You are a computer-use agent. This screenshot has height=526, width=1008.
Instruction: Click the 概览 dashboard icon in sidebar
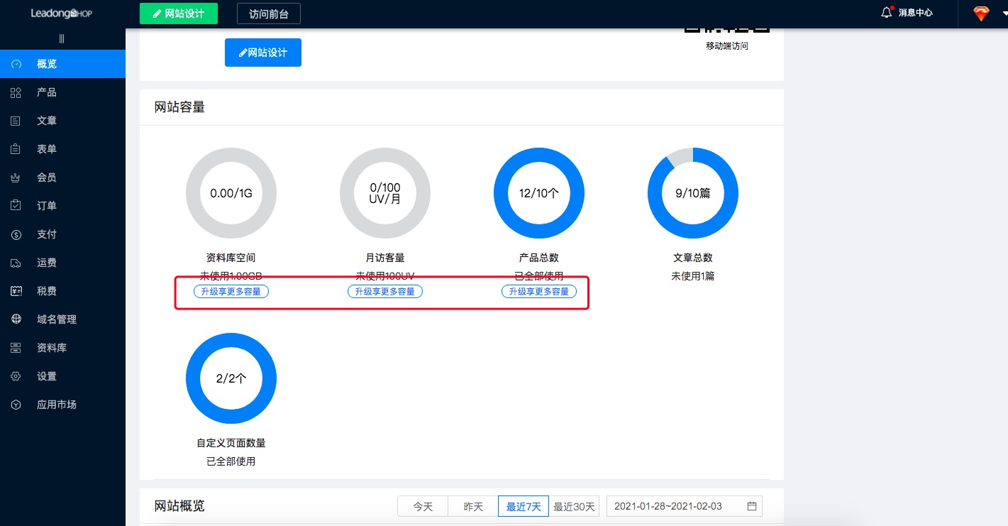(x=16, y=64)
